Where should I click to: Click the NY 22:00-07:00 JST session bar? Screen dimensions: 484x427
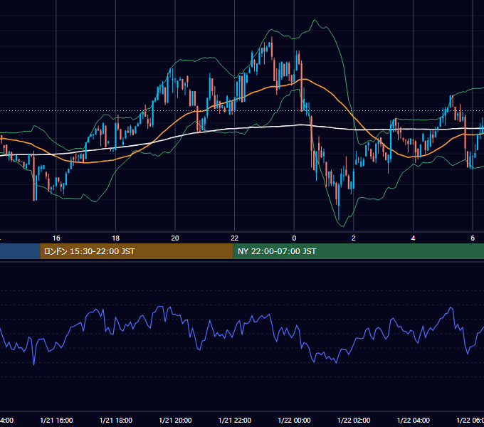point(358,251)
